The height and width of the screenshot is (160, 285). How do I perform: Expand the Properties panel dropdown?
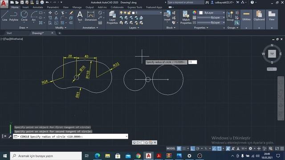pyautogui.click(x=201, y=28)
